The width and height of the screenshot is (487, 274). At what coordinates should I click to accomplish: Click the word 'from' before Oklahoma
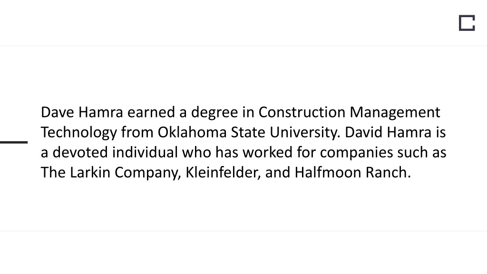137,132
